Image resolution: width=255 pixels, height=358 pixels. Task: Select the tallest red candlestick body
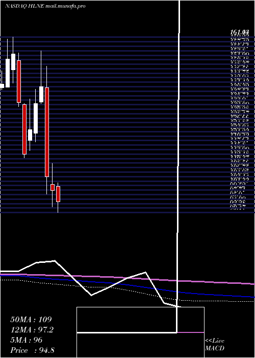point(47,132)
